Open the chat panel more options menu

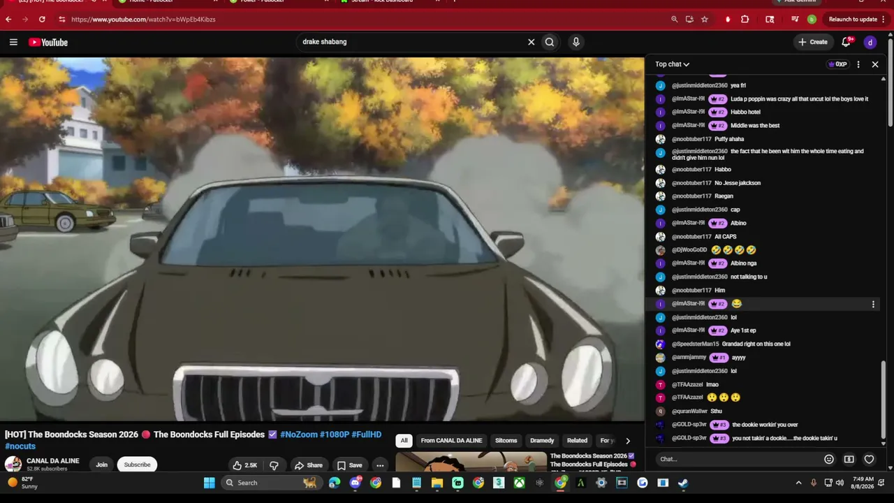click(x=858, y=64)
